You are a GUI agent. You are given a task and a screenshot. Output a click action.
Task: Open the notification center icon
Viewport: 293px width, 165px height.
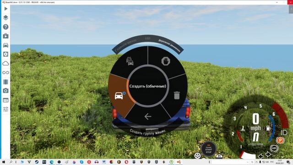click(288, 162)
